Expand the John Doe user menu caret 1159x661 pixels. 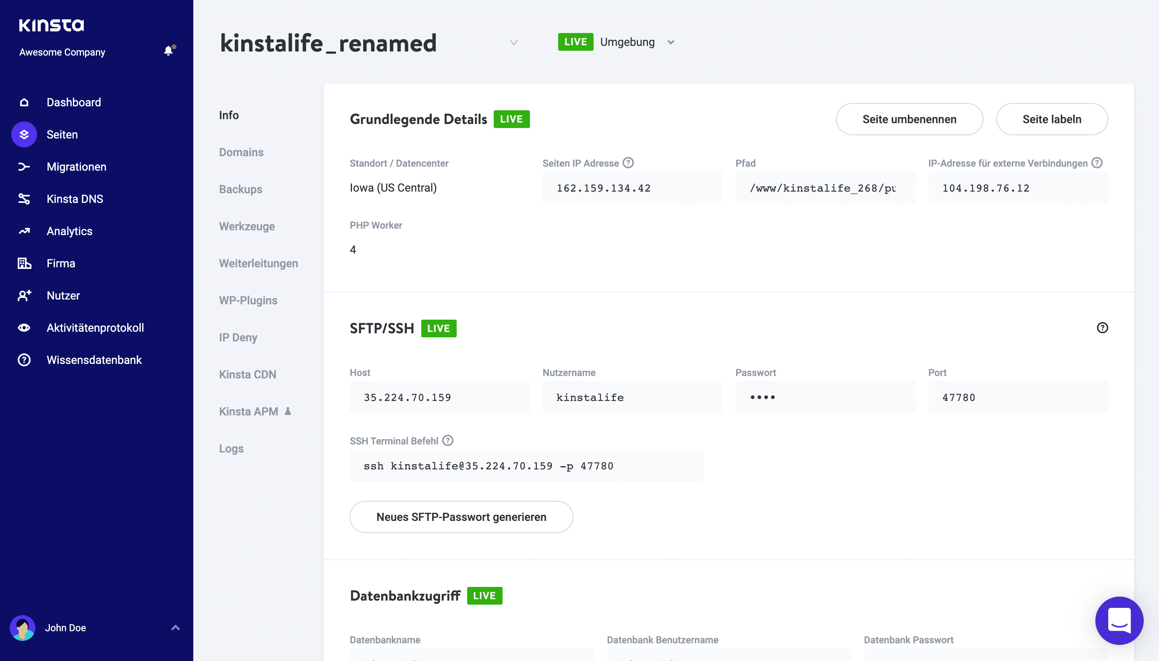click(176, 628)
